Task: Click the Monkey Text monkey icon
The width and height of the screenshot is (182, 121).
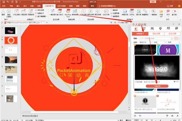Action: coord(68,11)
